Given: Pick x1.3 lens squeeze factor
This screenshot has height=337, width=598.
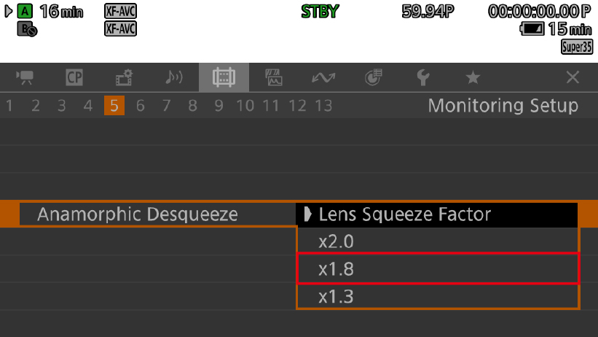Looking at the screenshot, I should pos(437,297).
